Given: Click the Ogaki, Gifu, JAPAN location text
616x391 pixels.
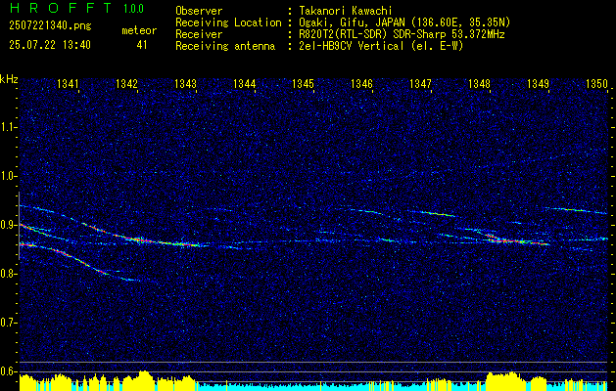Looking at the screenshot, I should coord(404,22).
